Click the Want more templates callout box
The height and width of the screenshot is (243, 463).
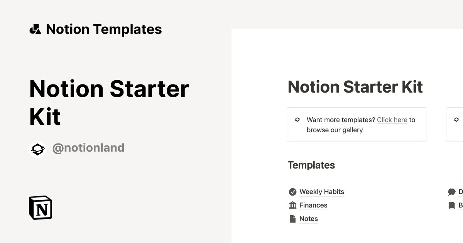coord(356,124)
